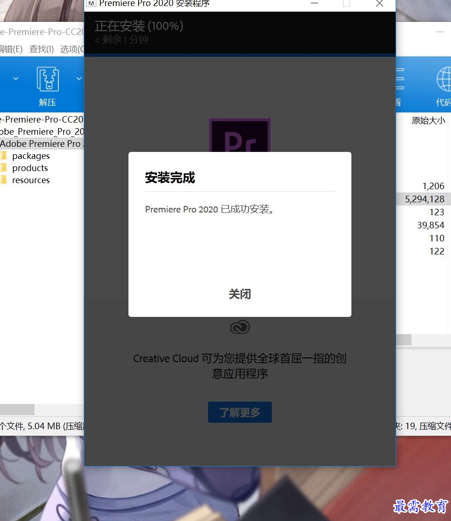The width and height of the screenshot is (451, 521).
Task: Click the 原始大小 column header
Action: (428, 120)
